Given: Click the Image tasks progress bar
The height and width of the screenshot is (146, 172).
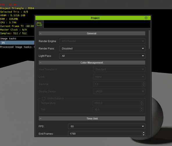Looking at the screenshot, I should (17, 43).
